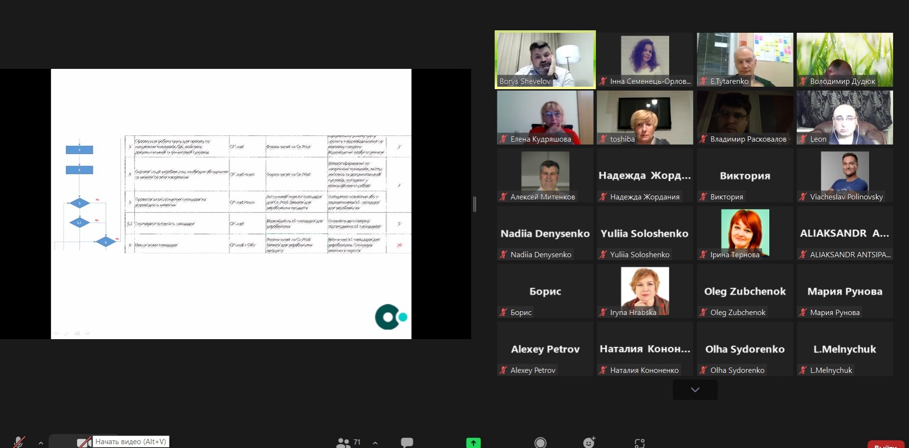Click the green share screen icon

pyautogui.click(x=473, y=442)
